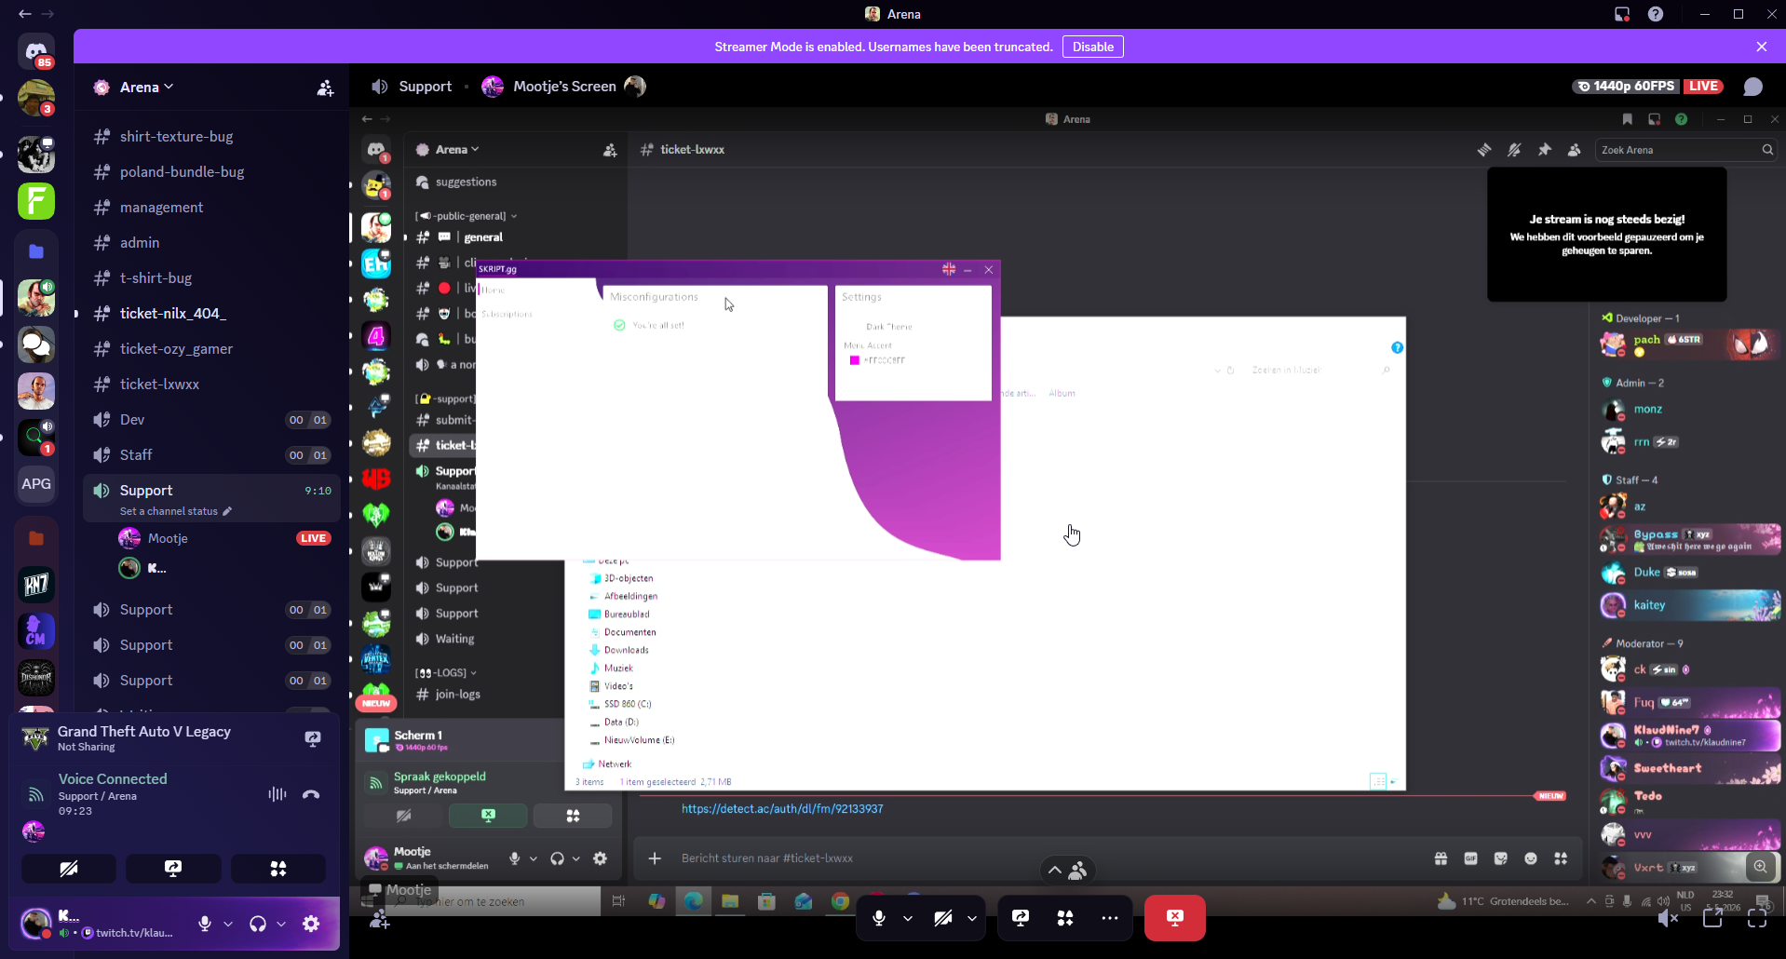The width and height of the screenshot is (1786, 959).
Task: Unmute the stream volume speaker
Action: tap(1668, 918)
